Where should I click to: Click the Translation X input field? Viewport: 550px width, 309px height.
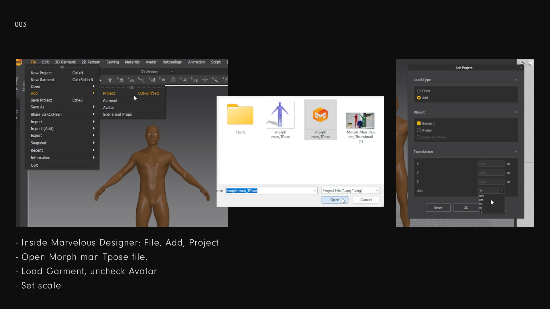click(x=491, y=164)
